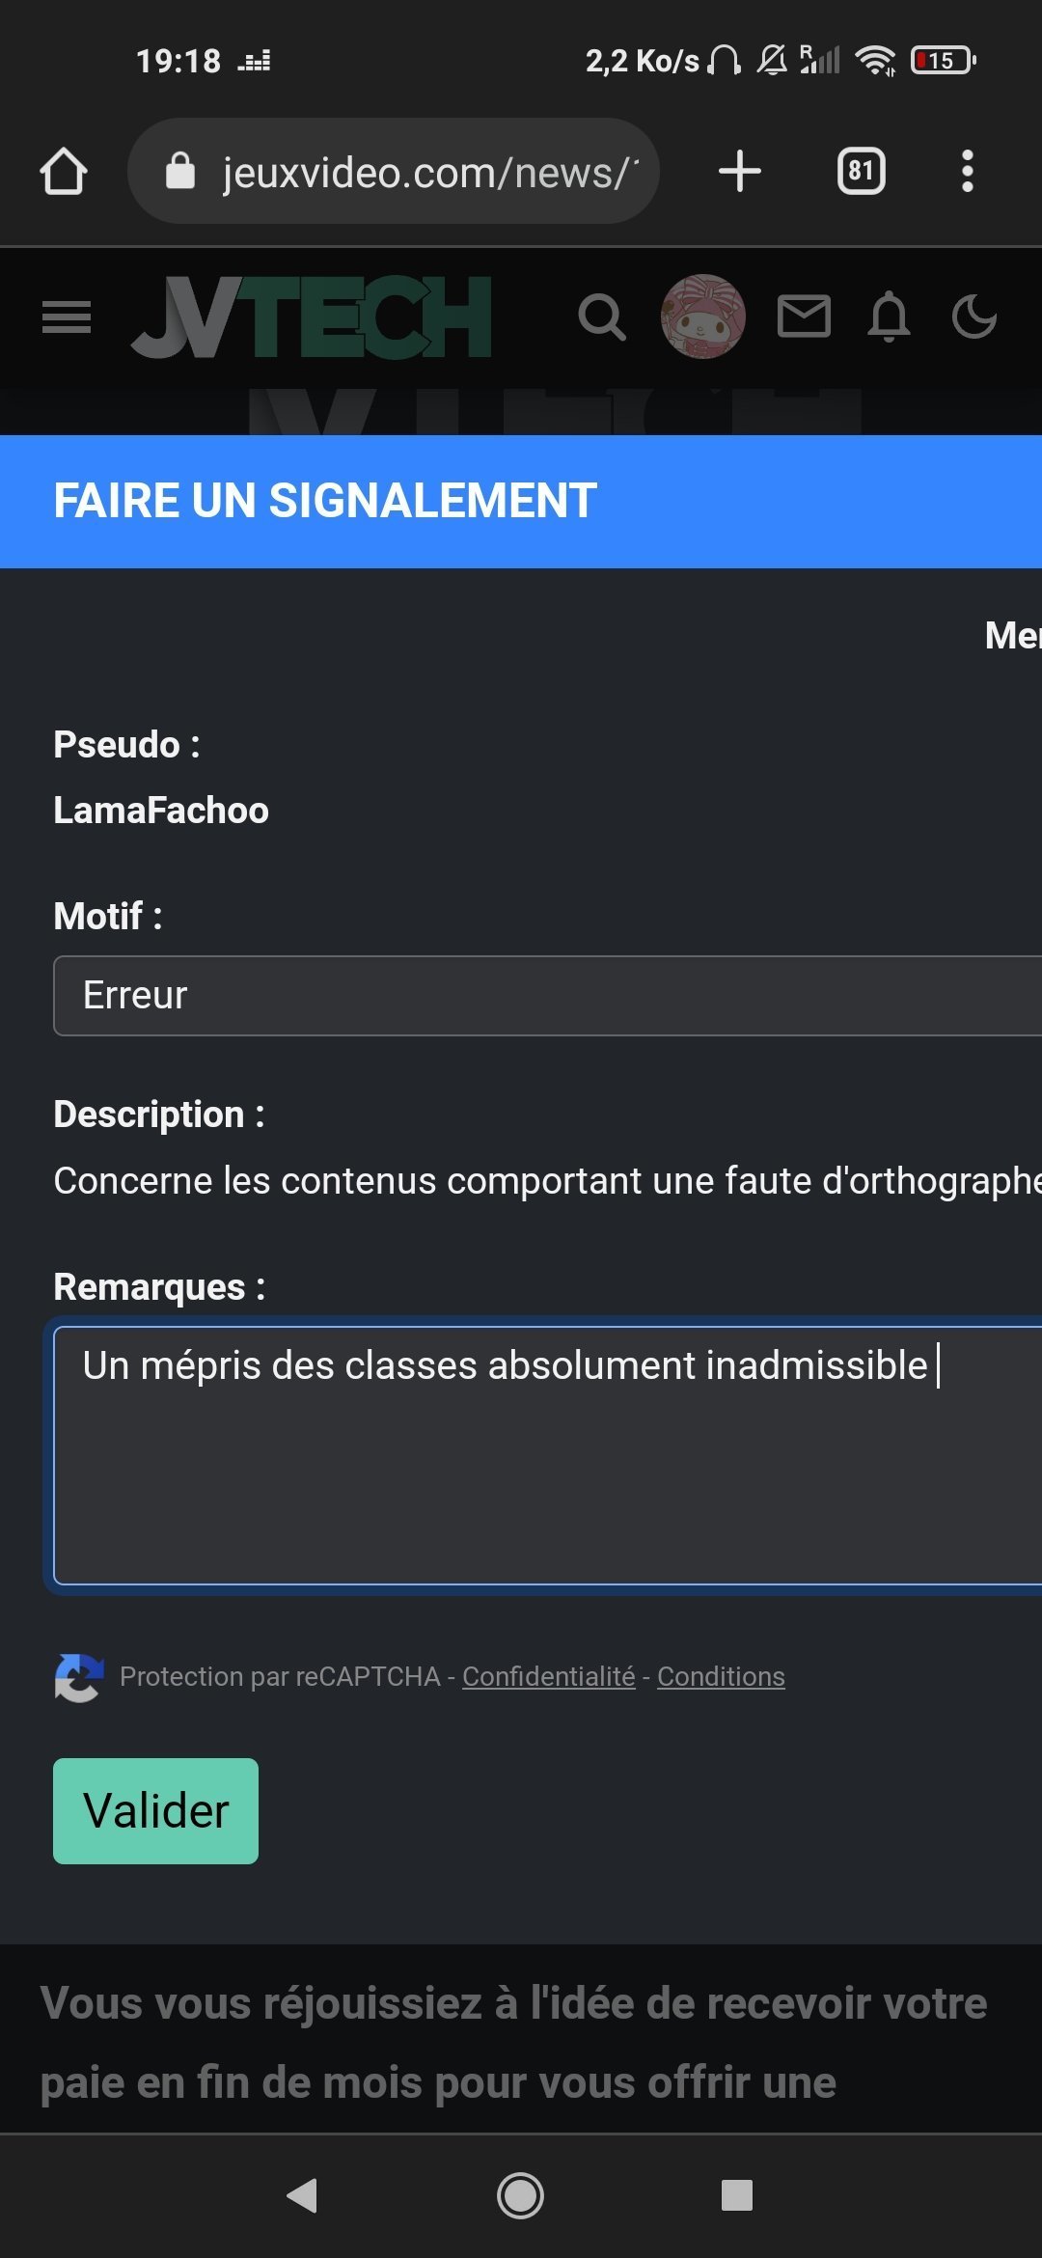The width and height of the screenshot is (1042, 2258).
Task: Click the JVTECH logo
Action: coord(312,317)
